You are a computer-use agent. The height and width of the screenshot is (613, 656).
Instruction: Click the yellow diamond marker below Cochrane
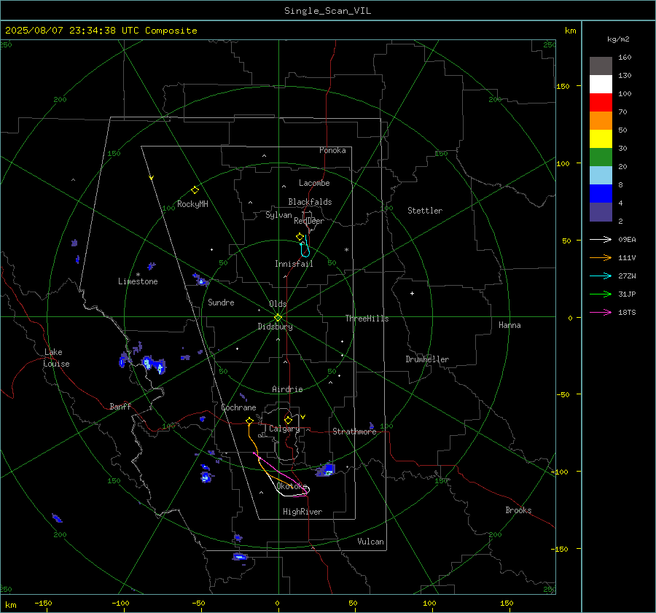point(249,421)
